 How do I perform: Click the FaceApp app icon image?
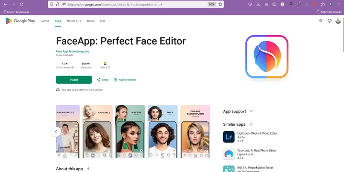tap(267, 57)
